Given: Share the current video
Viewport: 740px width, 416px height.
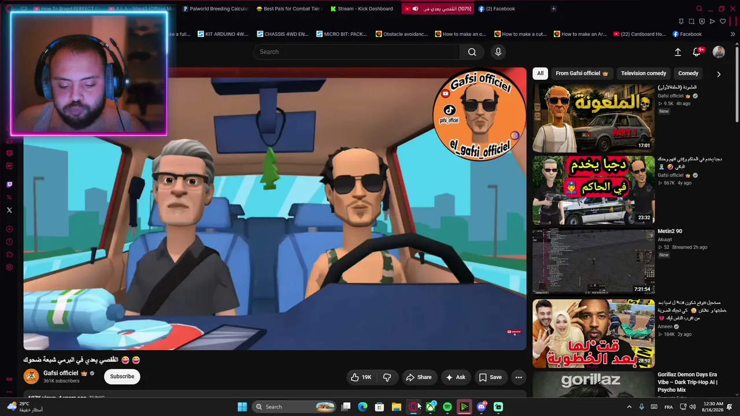Looking at the screenshot, I should [419, 377].
